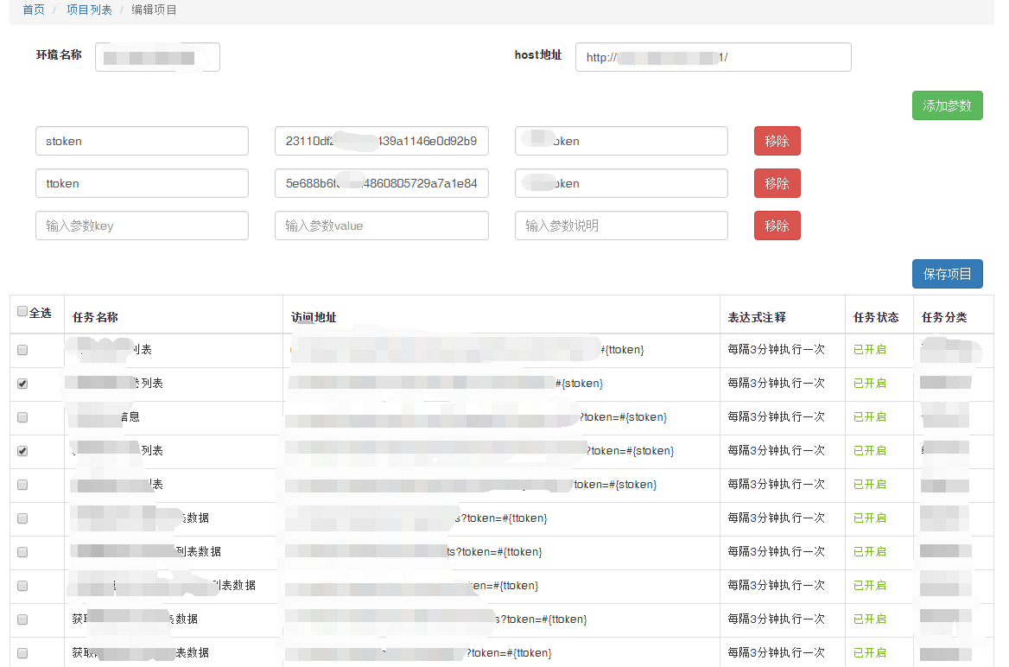Screen dimensions: 1009x667
Task: Edit the stoken key field
Action: (x=143, y=141)
